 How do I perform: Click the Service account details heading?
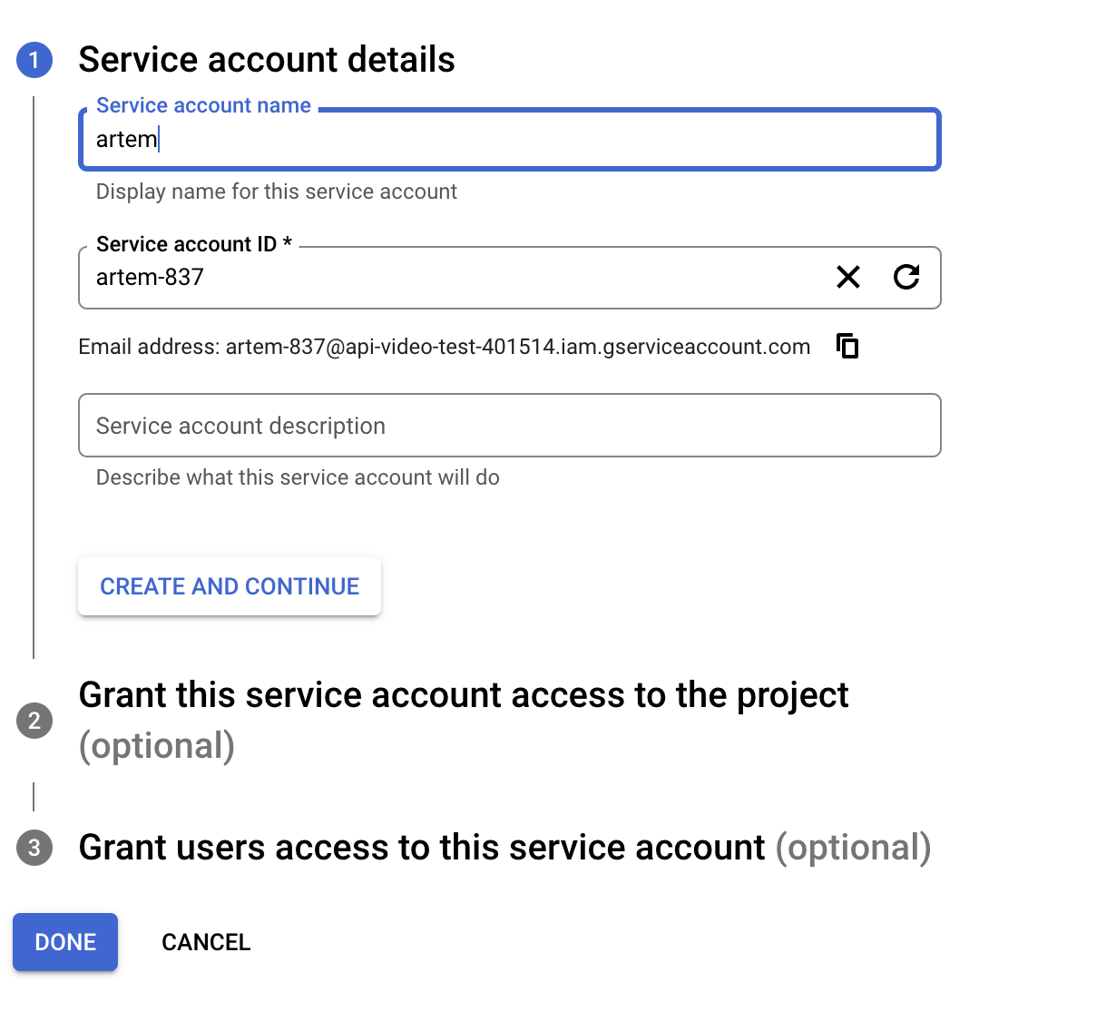click(267, 60)
